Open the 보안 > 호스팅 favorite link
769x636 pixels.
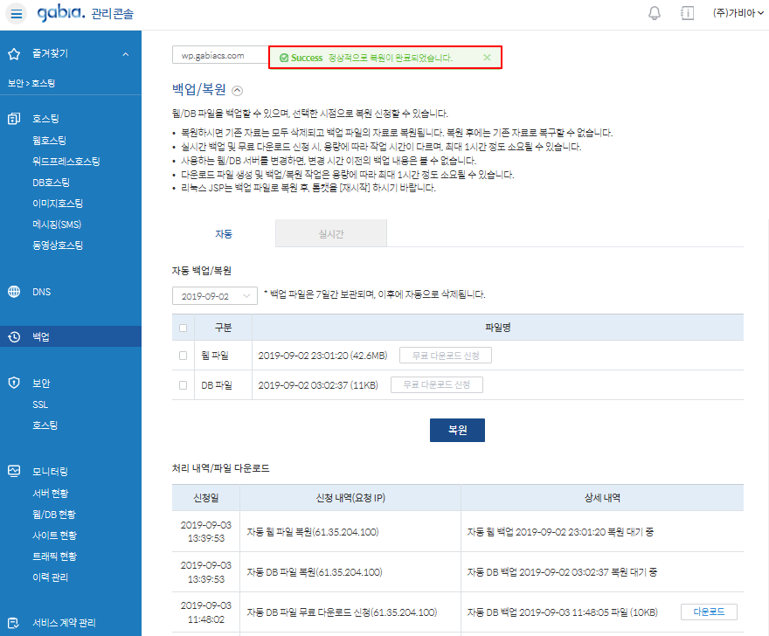pyautogui.click(x=31, y=83)
